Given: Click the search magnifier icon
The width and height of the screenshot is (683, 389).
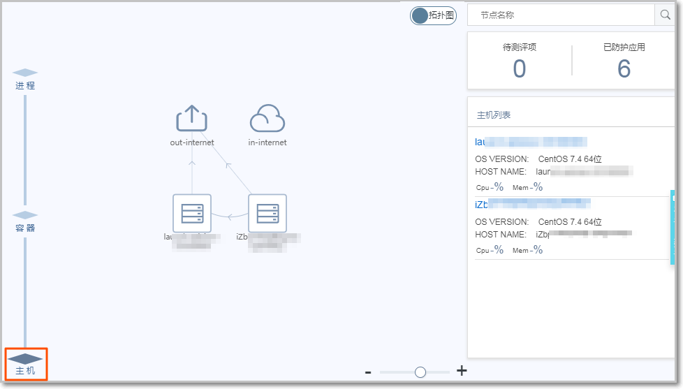Looking at the screenshot, I should tap(664, 15).
